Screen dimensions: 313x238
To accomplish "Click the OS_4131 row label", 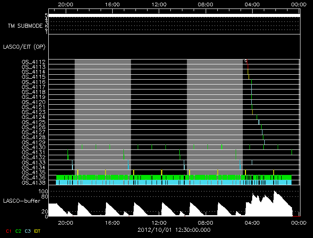I will [x=34, y=153].
